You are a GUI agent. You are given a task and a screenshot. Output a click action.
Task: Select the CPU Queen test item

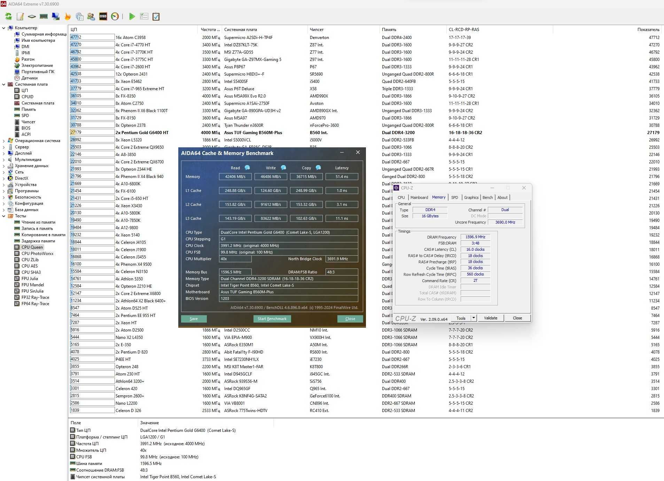tap(32, 247)
